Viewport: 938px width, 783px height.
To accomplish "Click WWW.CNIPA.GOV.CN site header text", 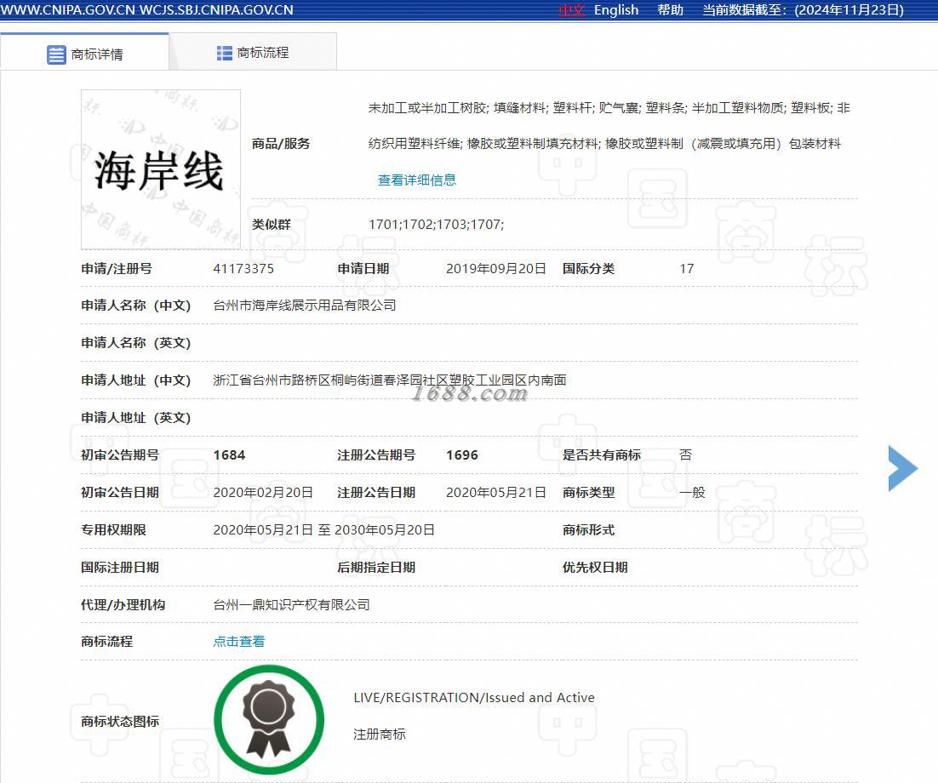I will point(67,10).
